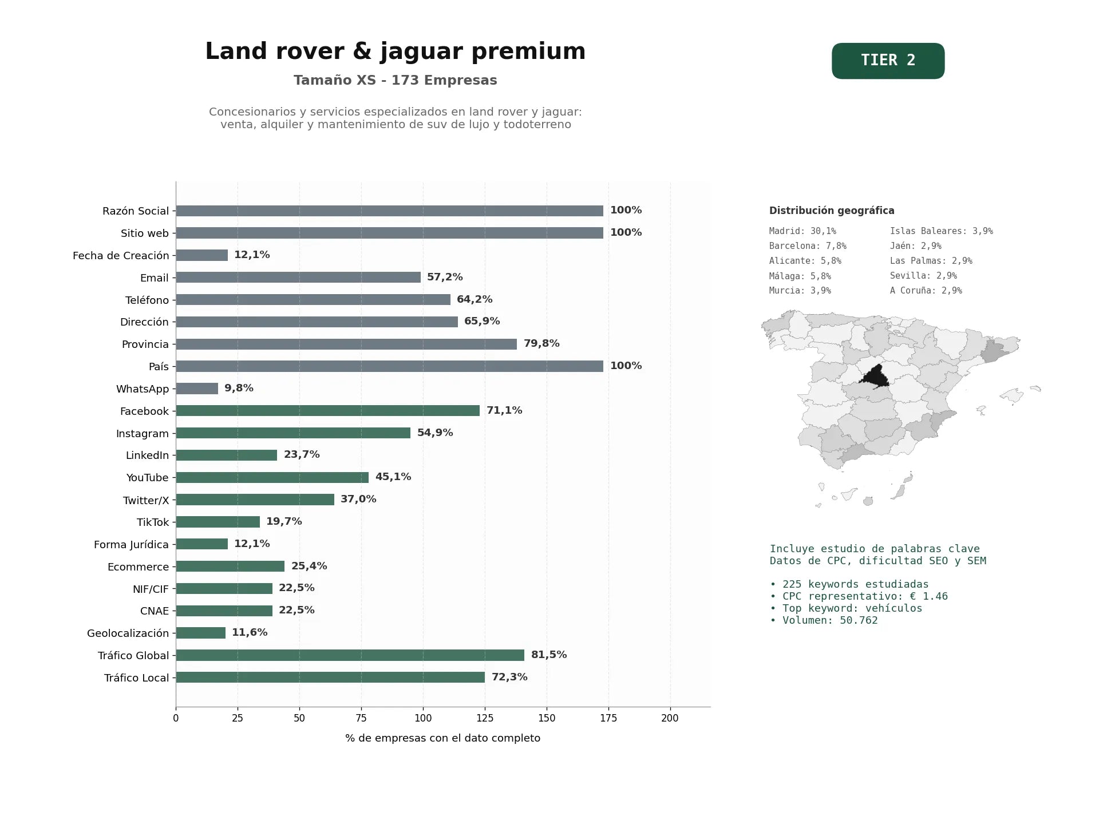Click the 'Top keyword: vehículos' bullet
Viewport: 1099px width, 824px height.
pyautogui.click(x=846, y=608)
